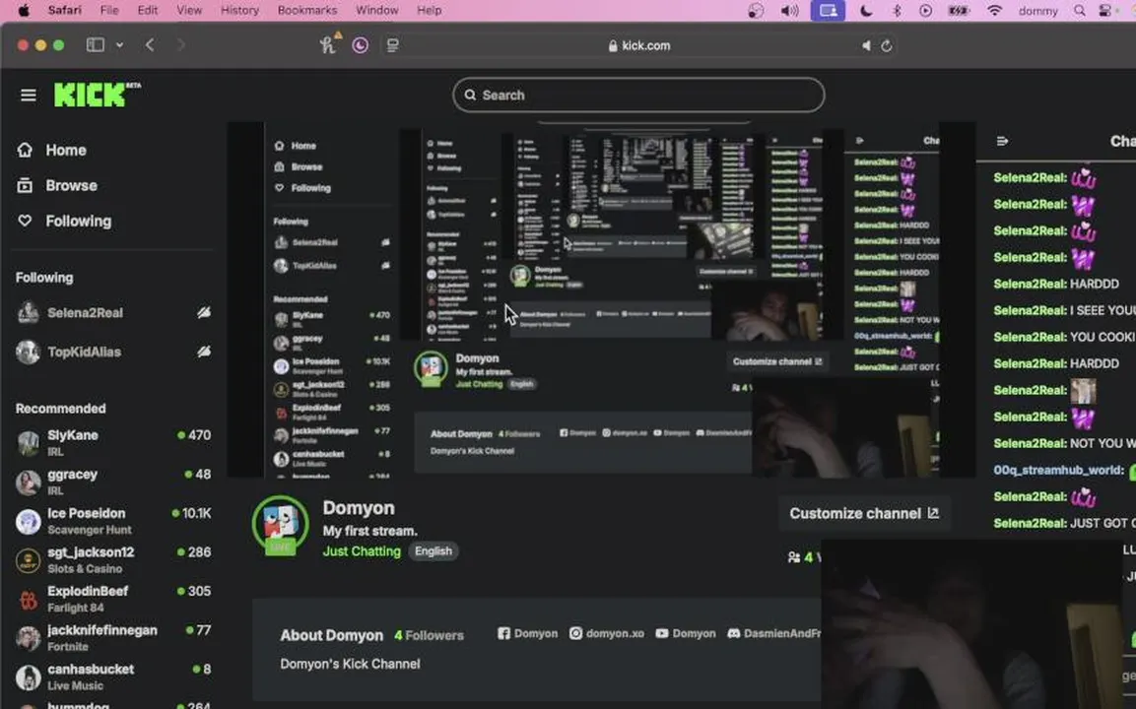Open the History menu
The width and height of the screenshot is (1136, 709).
click(239, 10)
